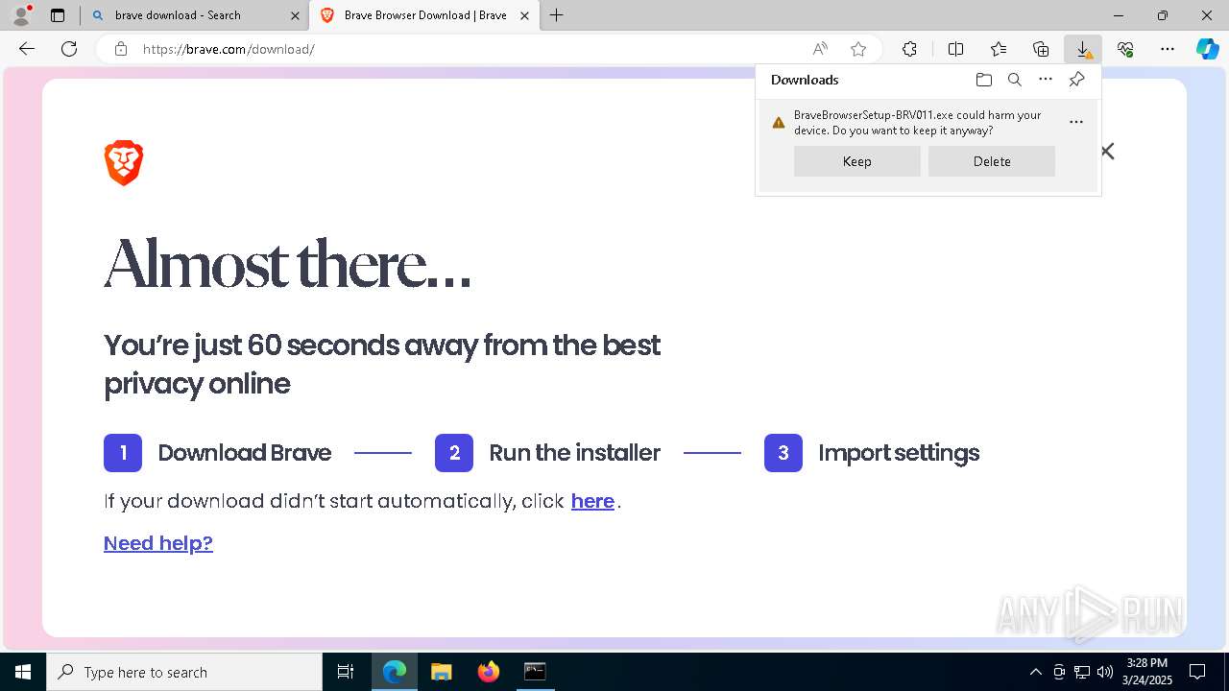The image size is (1229, 691).
Task: Show hidden system tray icons
Action: click(x=1035, y=672)
